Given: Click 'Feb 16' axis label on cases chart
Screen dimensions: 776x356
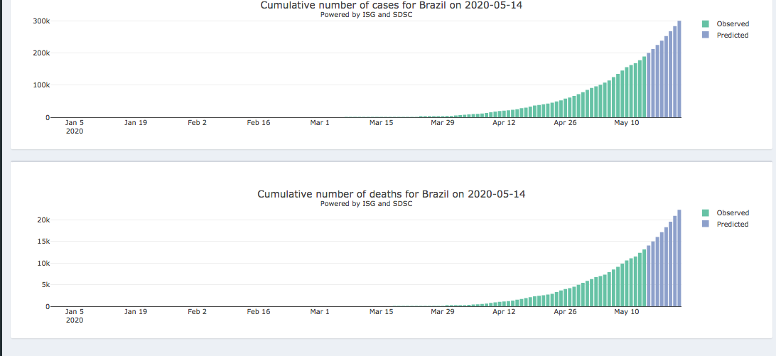Looking at the screenshot, I should pyautogui.click(x=259, y=122).
